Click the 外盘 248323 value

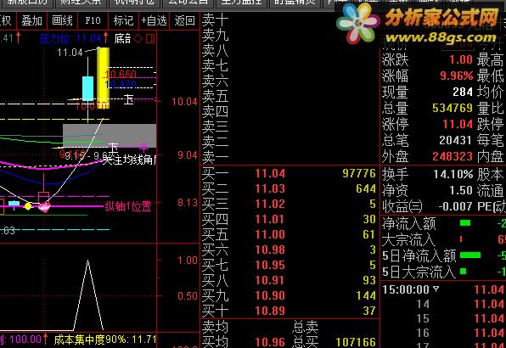(x=453, y=156)
